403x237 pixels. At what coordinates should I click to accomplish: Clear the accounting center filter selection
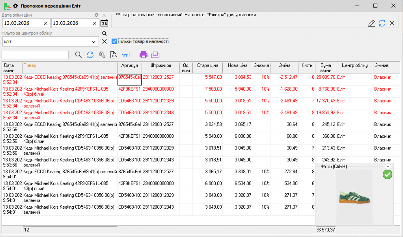coord(104,42)
